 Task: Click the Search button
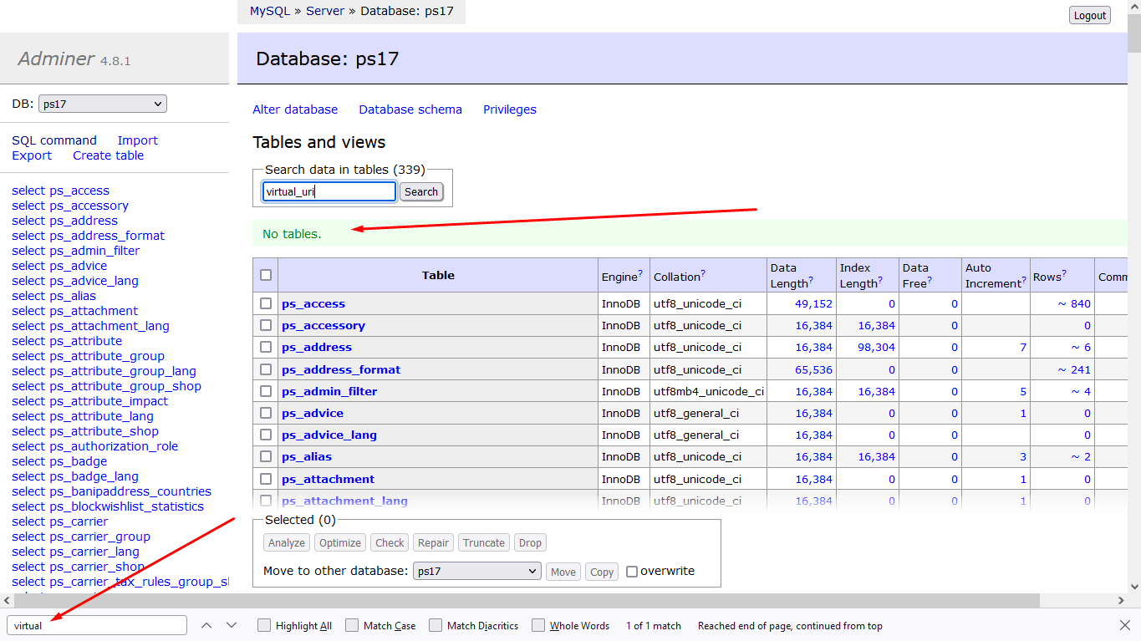421,191
